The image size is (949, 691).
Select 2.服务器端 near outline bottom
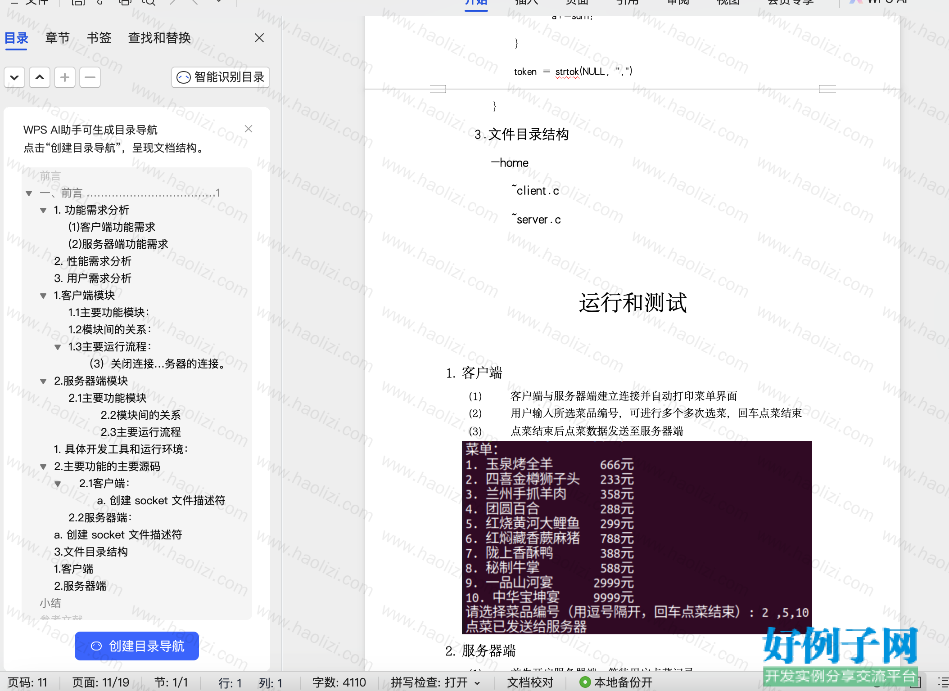click(80, 586)
